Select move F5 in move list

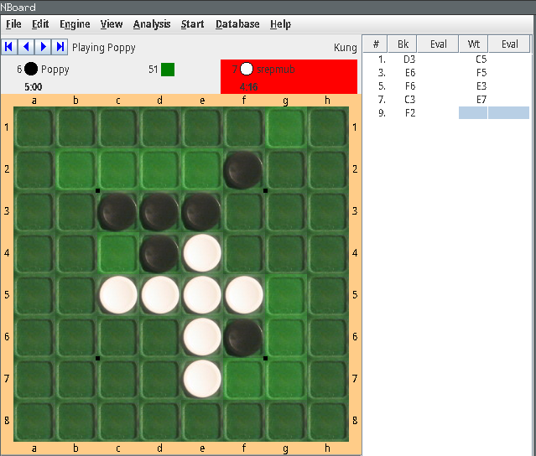[x=481, y=73]
